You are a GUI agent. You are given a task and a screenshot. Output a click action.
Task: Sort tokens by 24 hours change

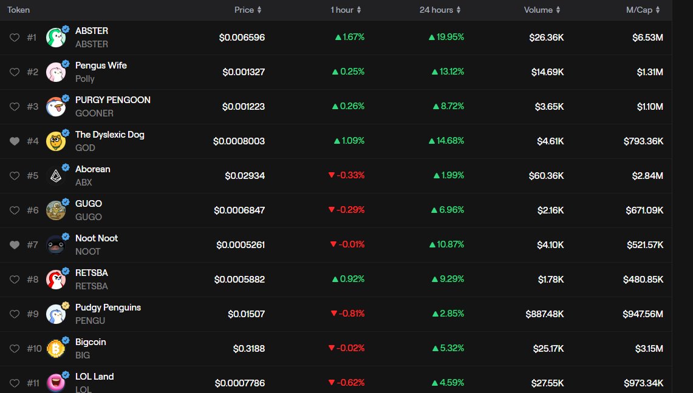click(439, 10)
